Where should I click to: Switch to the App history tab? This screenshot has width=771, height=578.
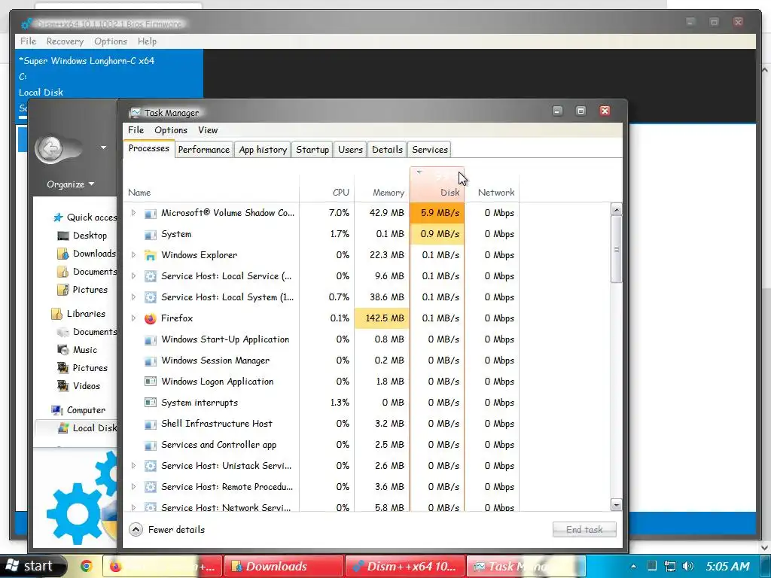tap(263, 150)
